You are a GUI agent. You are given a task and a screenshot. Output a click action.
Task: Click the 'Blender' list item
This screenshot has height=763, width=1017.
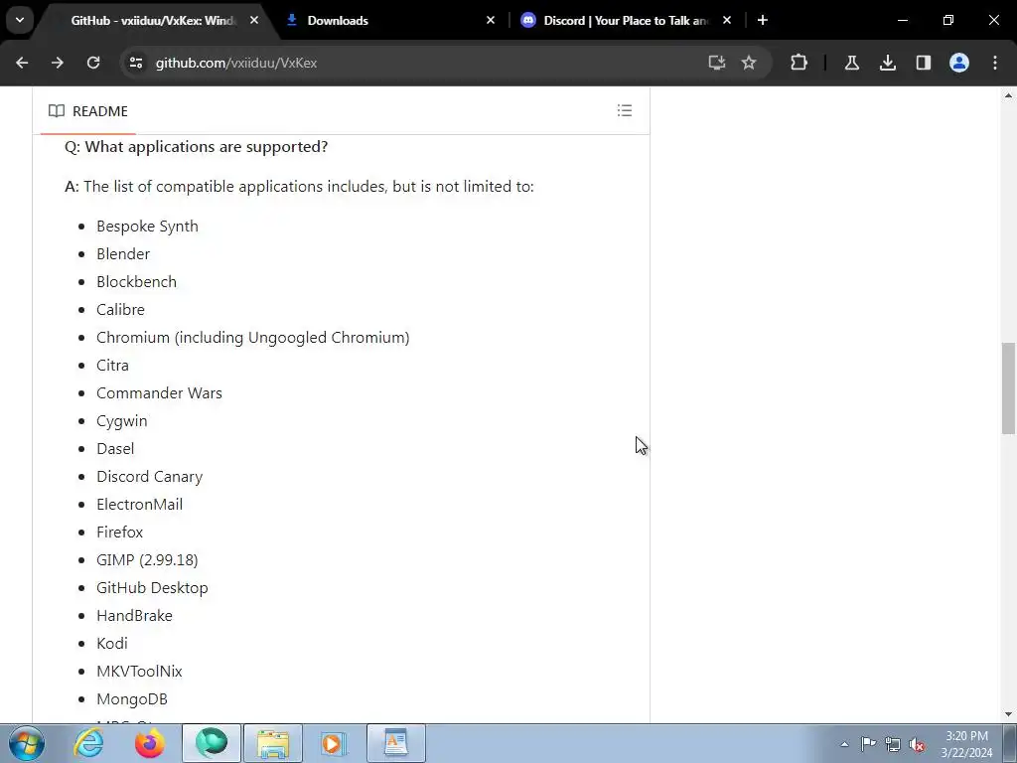pos(123,253)
